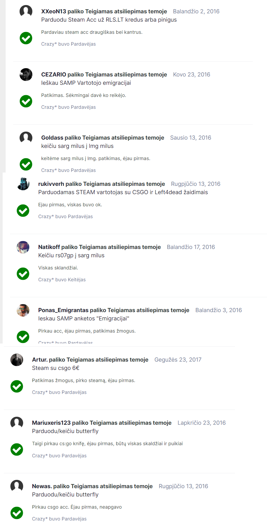The image size is (267, 527).
Task: Open topic "Keičiu rs07gp į sarg milus"
Action: point(71,255)
